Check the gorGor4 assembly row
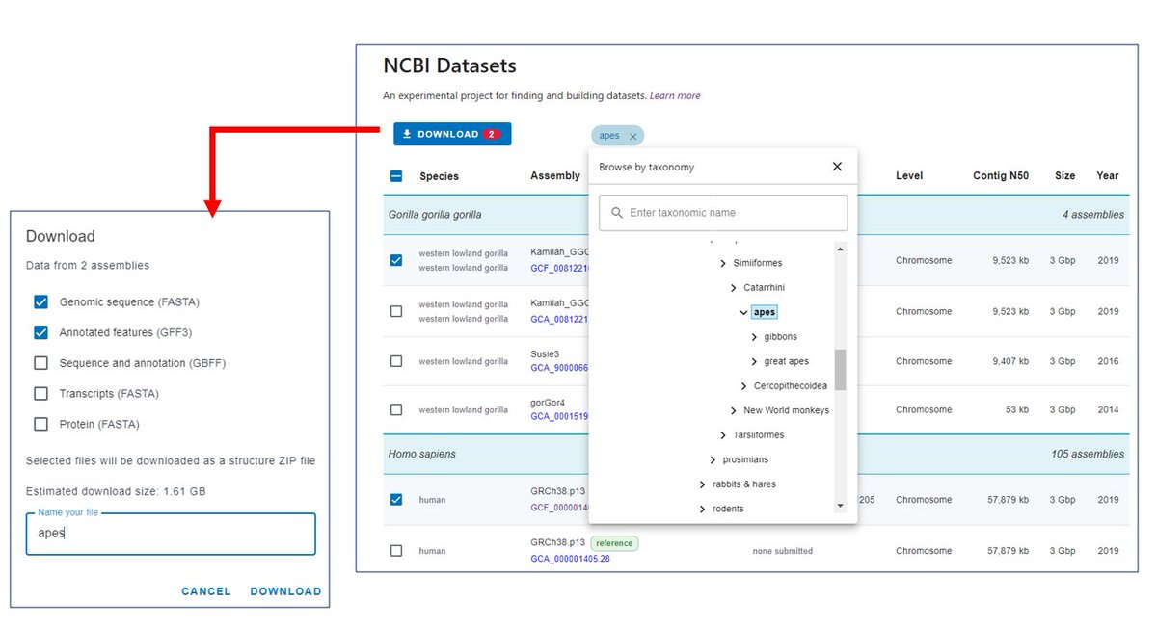Viewport: 1157px width, 628px height. point(396,409)
